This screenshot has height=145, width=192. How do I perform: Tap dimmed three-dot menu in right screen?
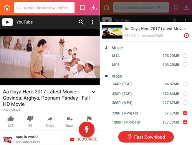[185, 20]
